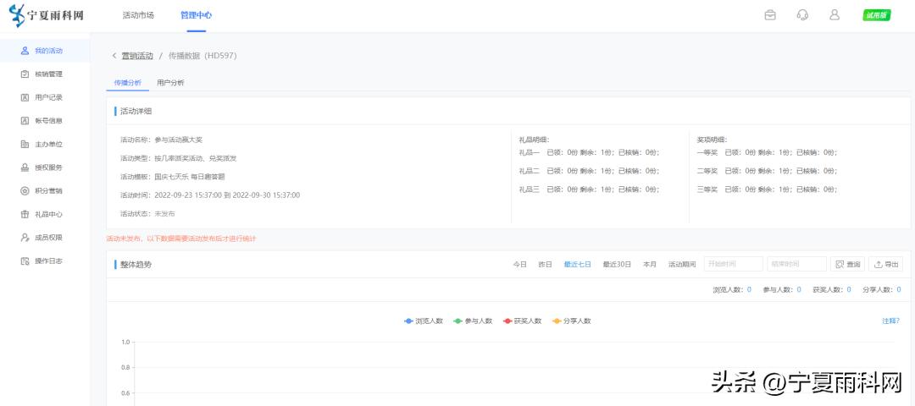
Task: Click the 用户记录 sidebar icon
Action: 25,97
